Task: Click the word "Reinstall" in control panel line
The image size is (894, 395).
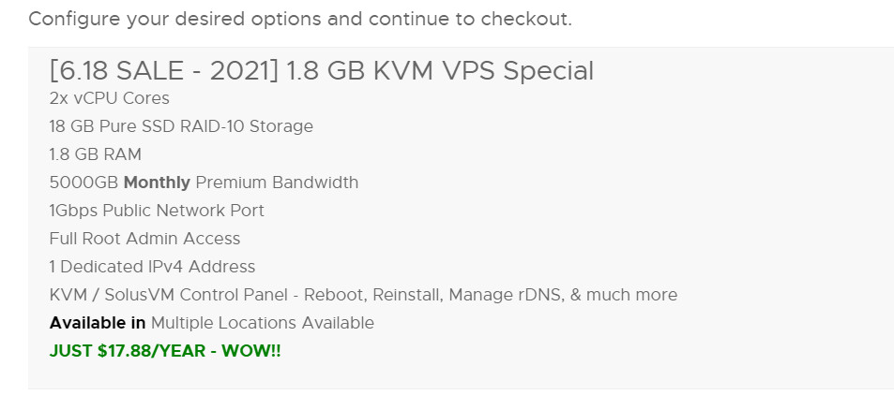Action: [405, 295]
